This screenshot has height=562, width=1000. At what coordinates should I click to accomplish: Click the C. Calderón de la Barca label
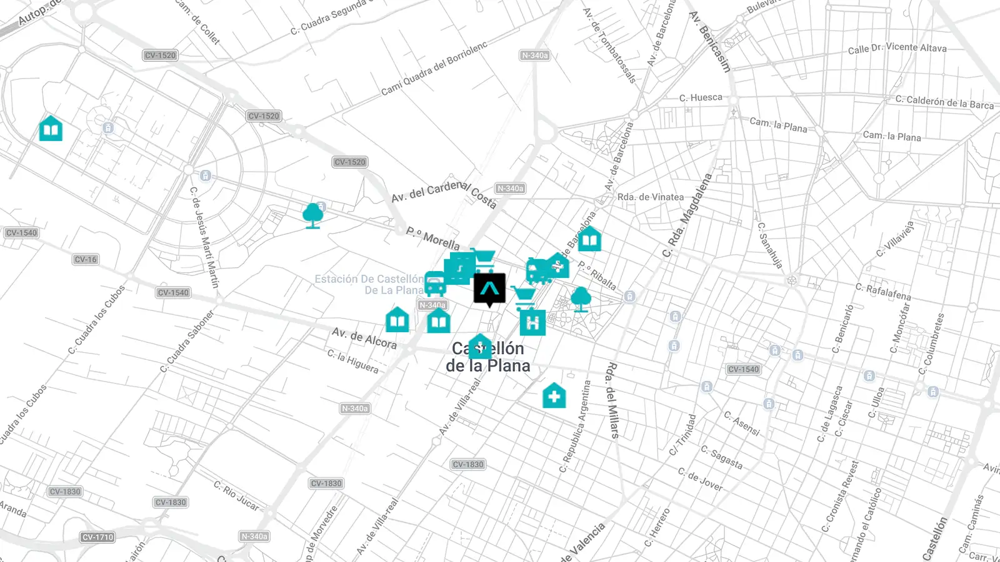[944, 102]
